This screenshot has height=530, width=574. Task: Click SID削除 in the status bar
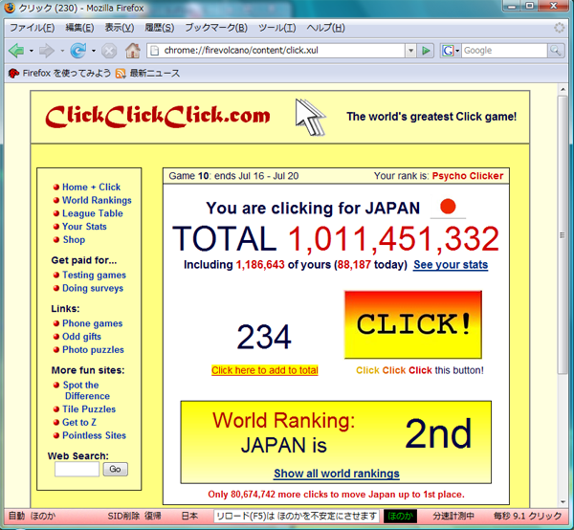point(123,516)
